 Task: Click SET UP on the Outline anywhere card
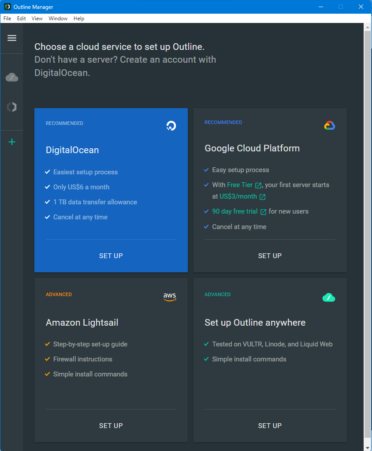270,425
